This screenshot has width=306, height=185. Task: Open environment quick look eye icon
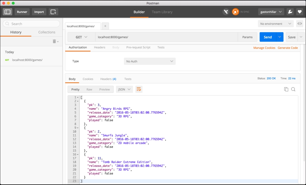[299, 23]
